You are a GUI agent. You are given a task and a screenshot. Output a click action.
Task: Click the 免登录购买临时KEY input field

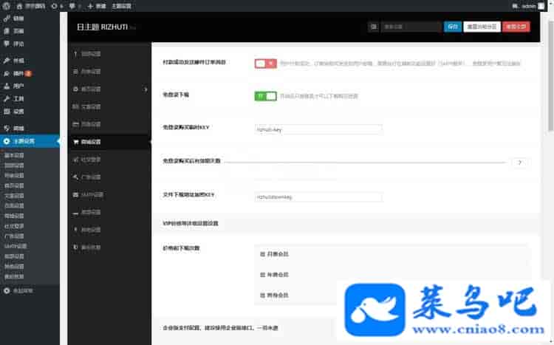coord(318,129)
